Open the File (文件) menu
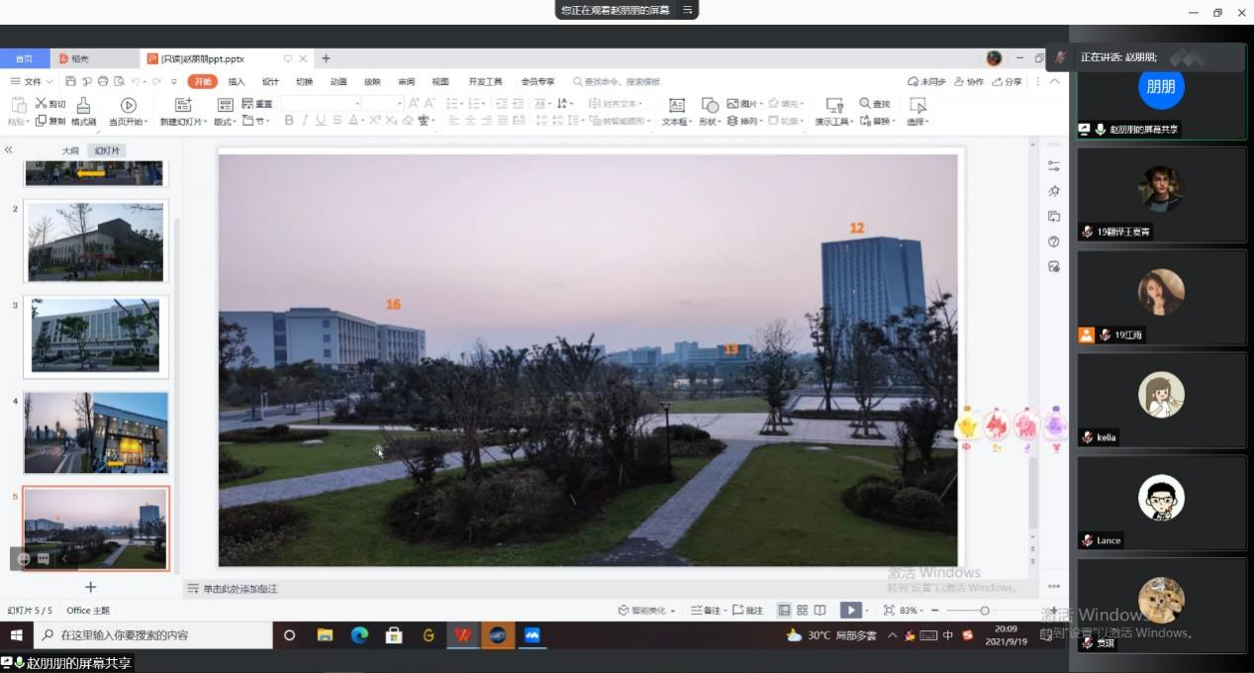The image size is (1254, 673). pyautogui.click(x=32, y=81)
